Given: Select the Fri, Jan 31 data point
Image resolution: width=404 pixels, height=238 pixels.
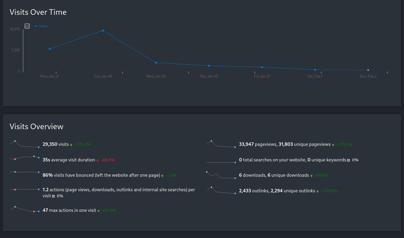Looking at the screenshot, I should coord(262,67).
